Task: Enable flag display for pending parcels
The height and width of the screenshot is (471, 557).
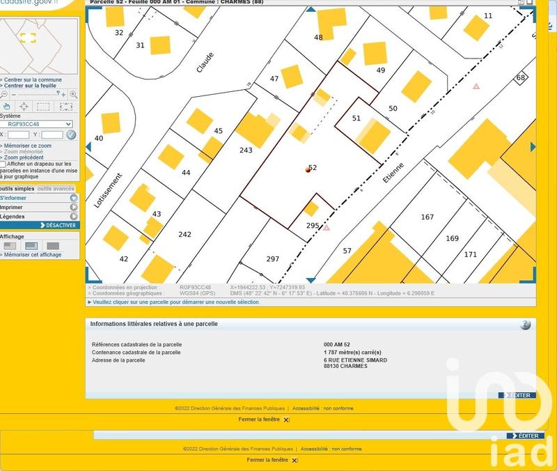Action: tap(3, 164)
